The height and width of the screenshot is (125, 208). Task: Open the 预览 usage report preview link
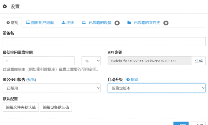[31, 80]
